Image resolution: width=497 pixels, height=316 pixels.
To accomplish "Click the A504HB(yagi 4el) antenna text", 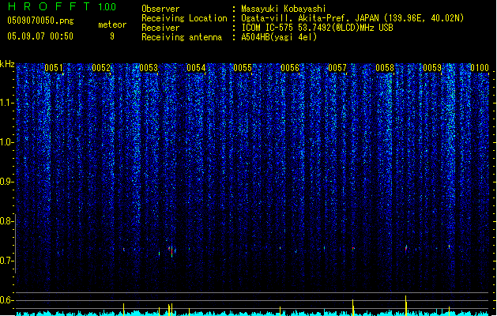I will pos(279,37).
